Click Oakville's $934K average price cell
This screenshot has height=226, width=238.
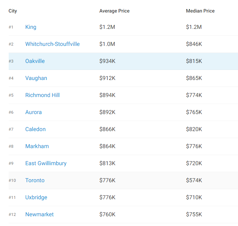tap(107, 61)
